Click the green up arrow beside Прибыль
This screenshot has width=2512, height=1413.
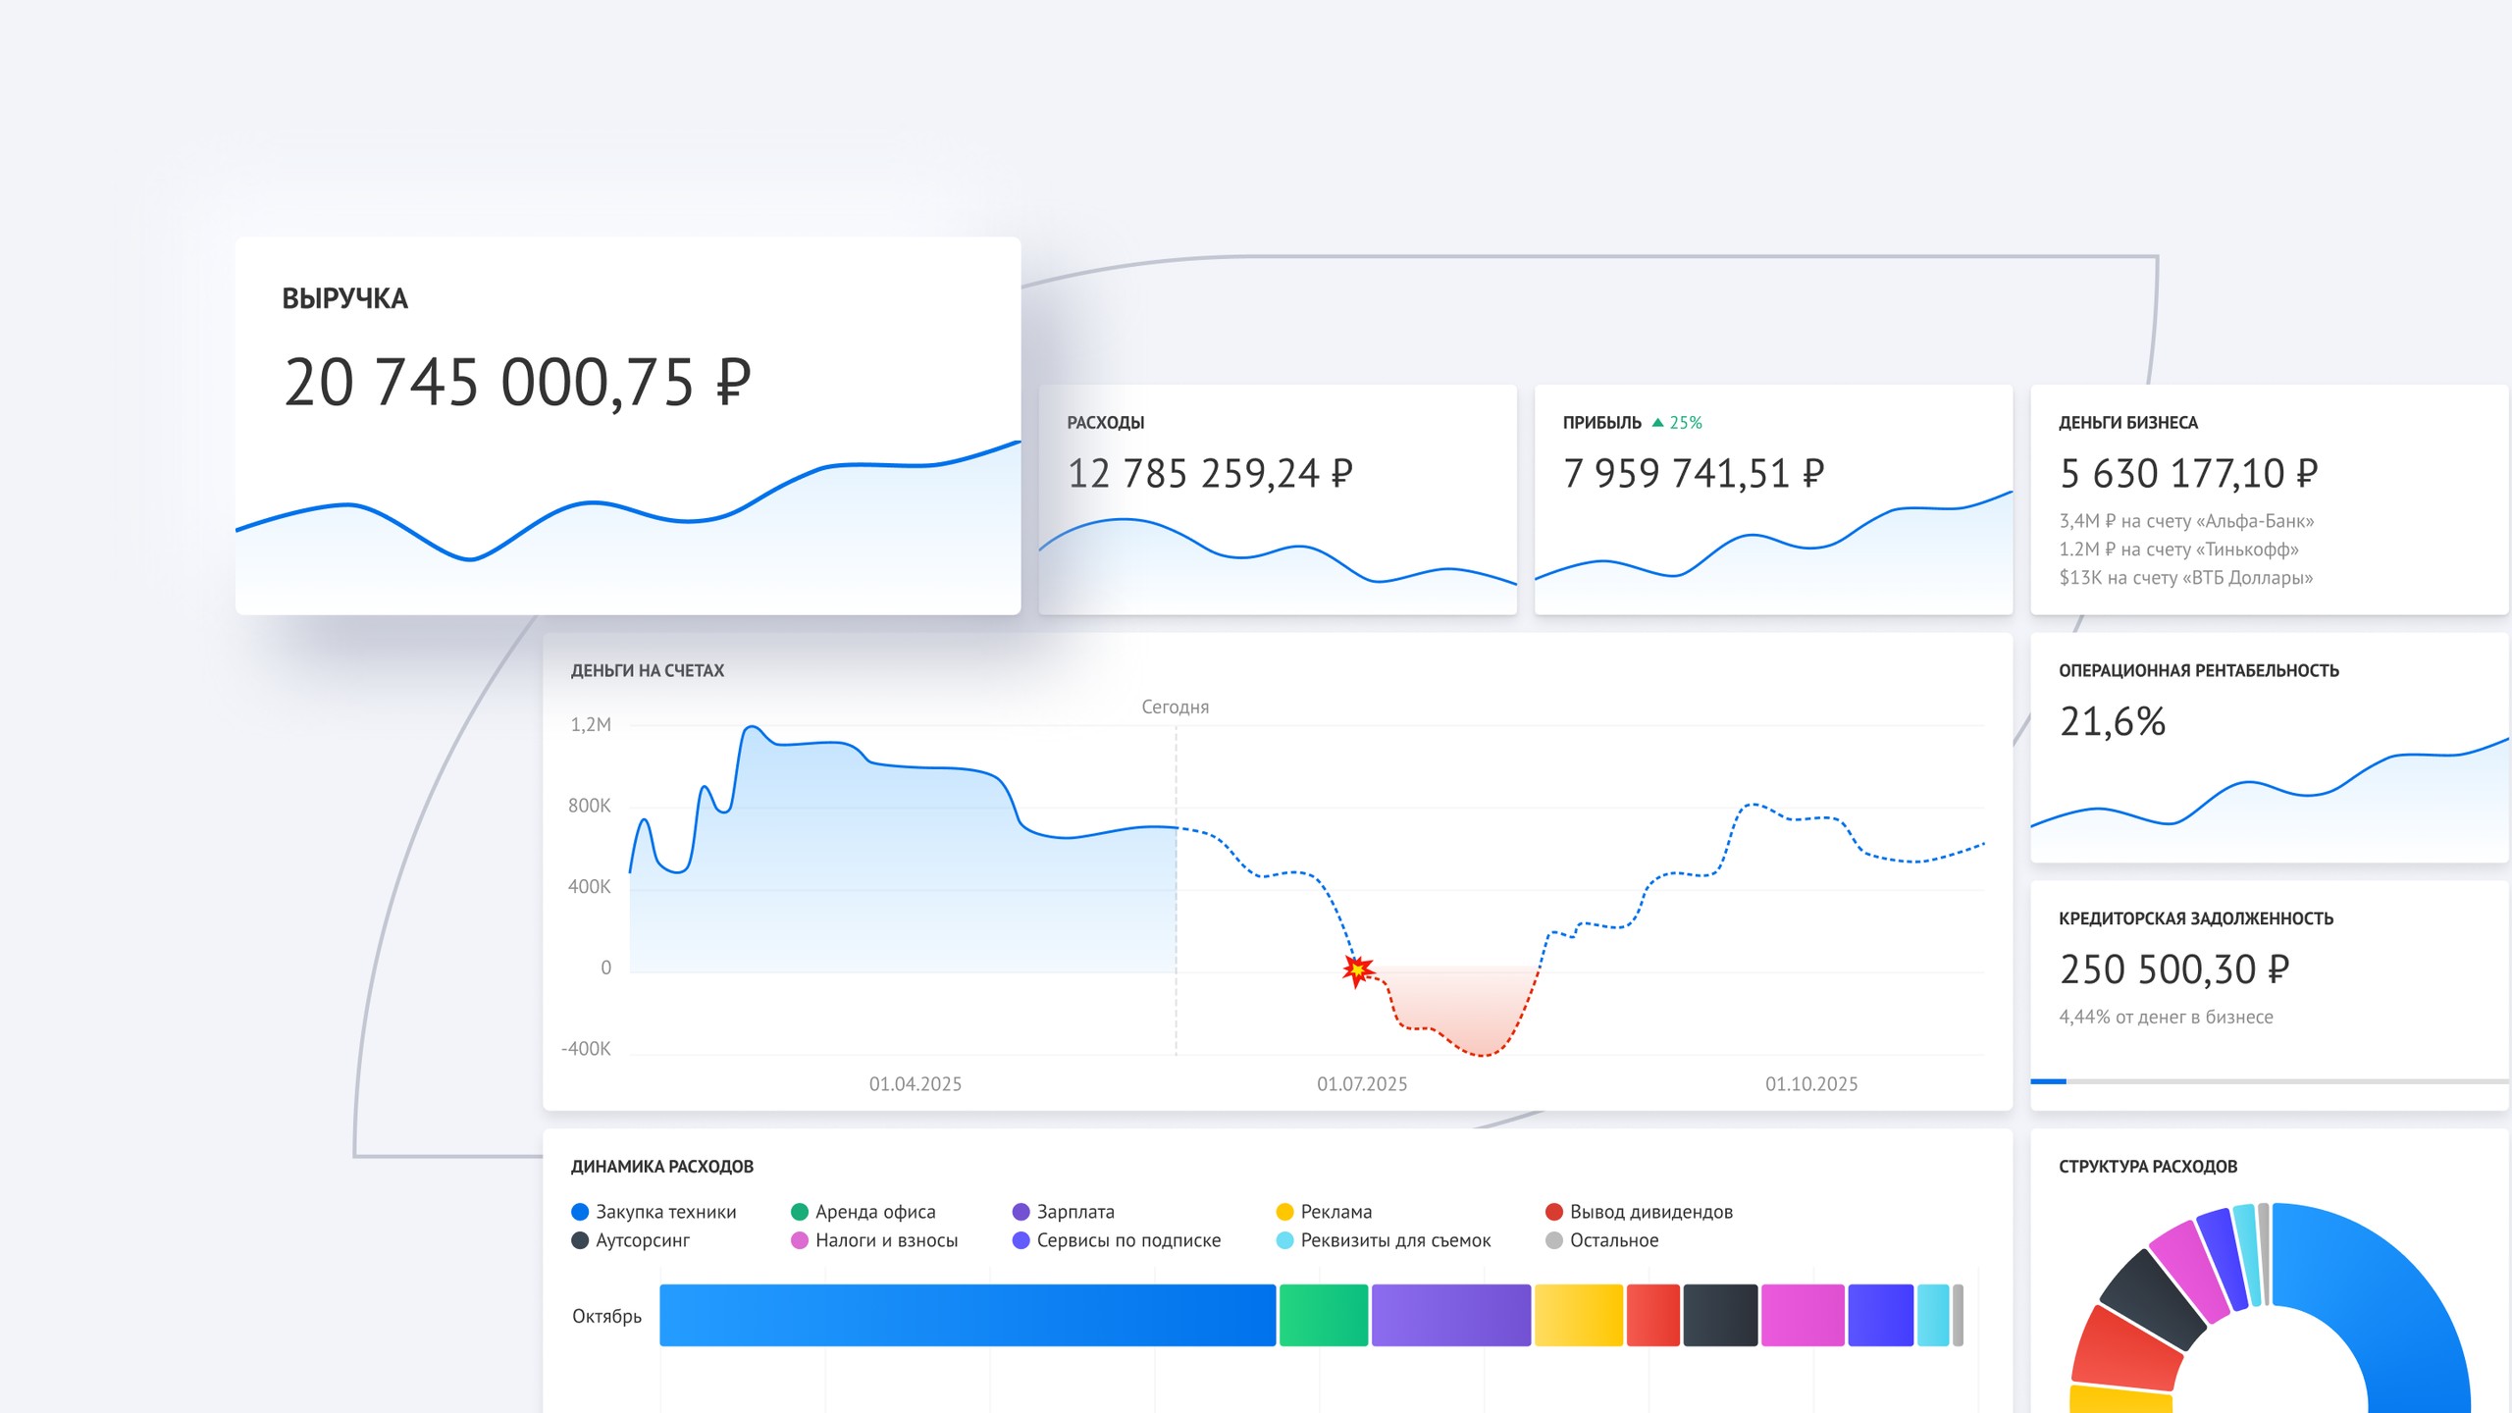click(1657, 423)
